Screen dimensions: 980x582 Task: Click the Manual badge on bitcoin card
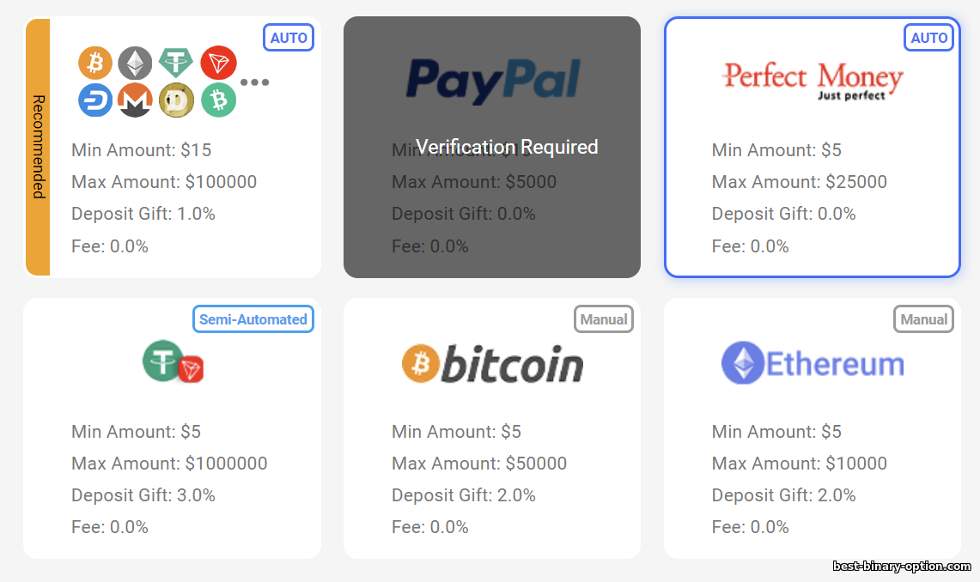[604, 319]
